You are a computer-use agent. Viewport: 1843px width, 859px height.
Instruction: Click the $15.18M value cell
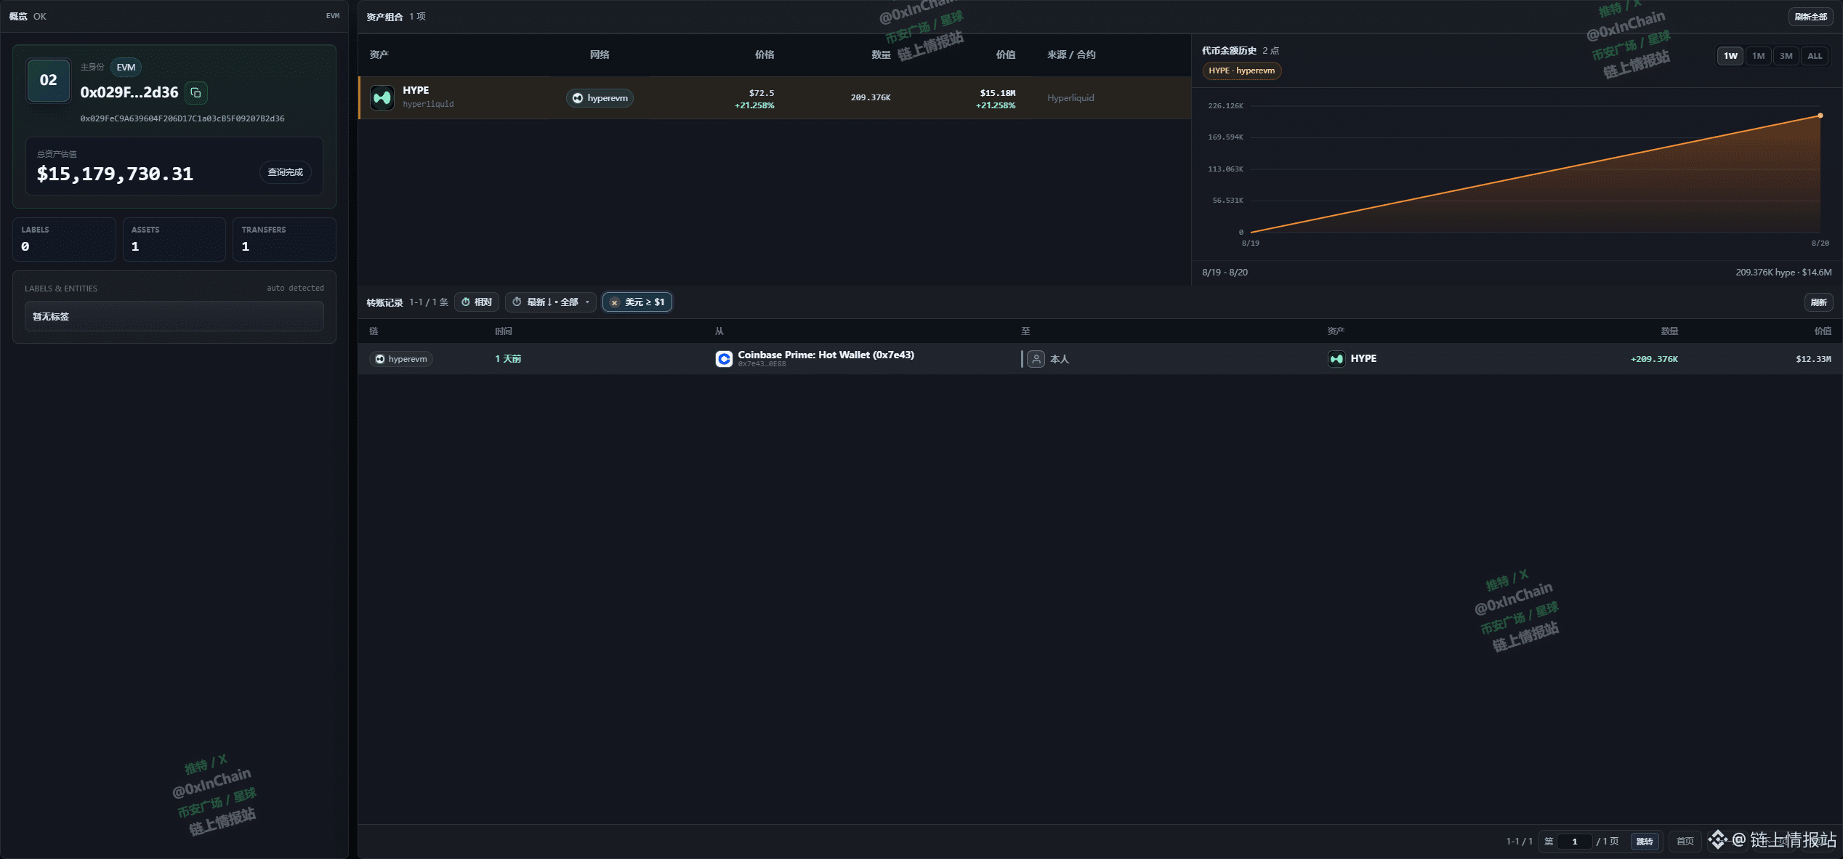pyautogui.click(x=998, y=93)
